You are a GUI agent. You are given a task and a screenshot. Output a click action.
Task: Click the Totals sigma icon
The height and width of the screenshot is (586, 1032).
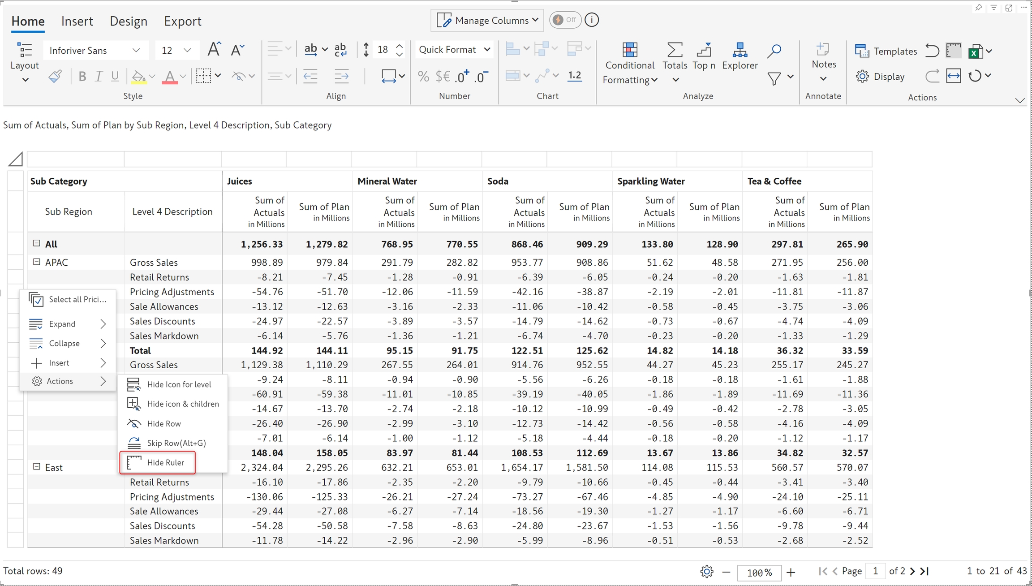(674, 50)
